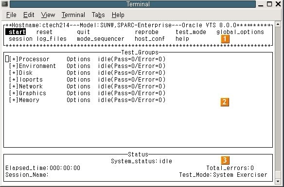Select the session command
The height and width of the screenshot is (187, 284).
click(x=20, y=39)
